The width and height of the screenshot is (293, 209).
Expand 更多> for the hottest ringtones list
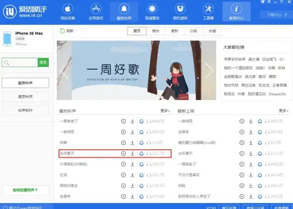165,111
